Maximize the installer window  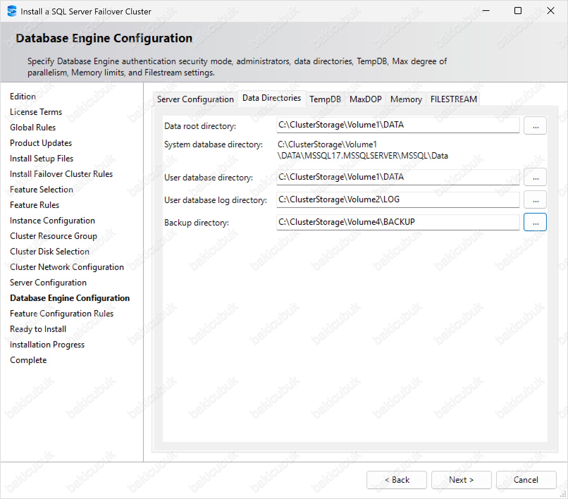click(518, 11)
